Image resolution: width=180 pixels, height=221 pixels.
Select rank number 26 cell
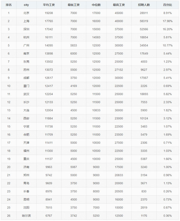coord(9,216)
